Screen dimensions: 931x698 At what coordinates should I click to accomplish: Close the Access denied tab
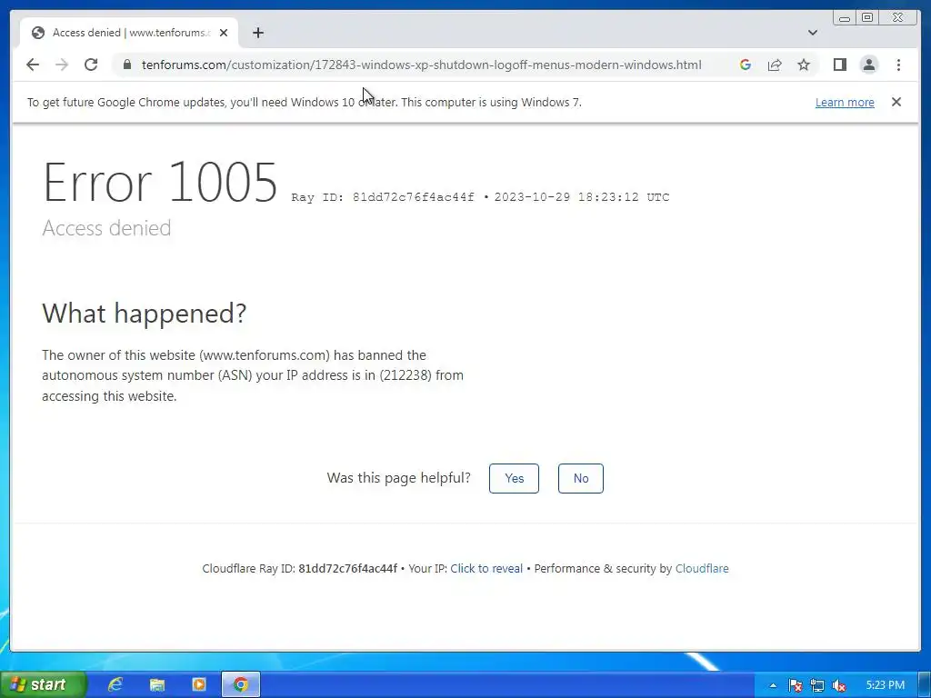224,33
